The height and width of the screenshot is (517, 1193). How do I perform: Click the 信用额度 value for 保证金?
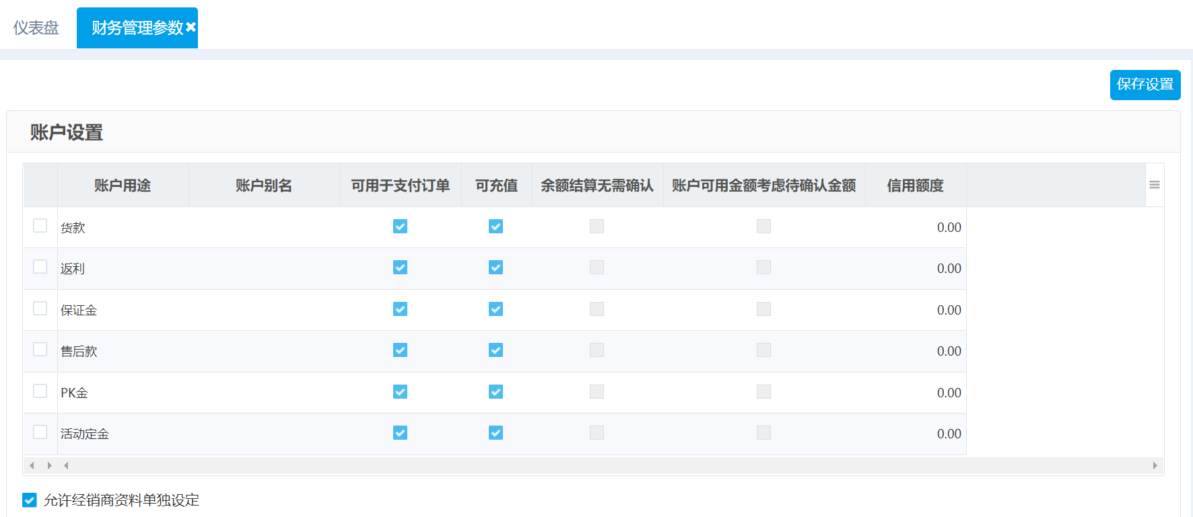point(949,311)
